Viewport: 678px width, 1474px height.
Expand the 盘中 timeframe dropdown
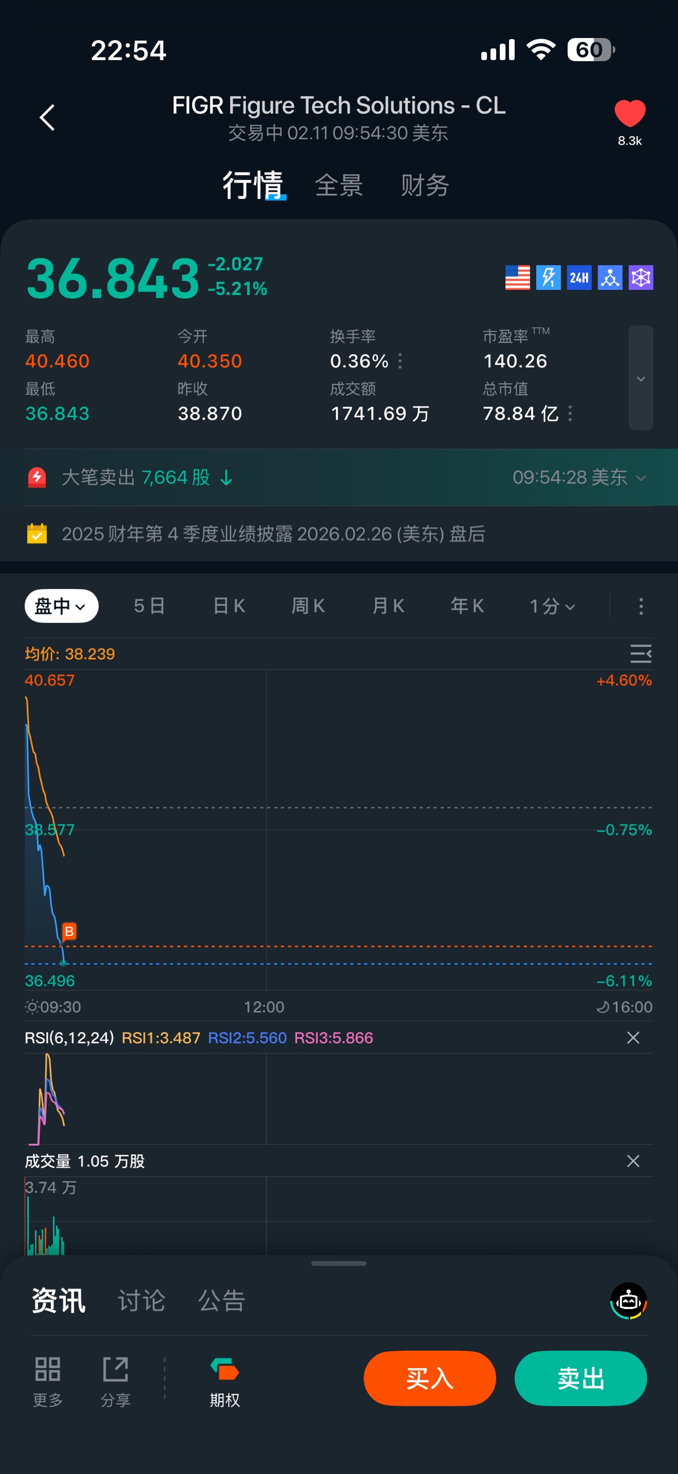61,606
